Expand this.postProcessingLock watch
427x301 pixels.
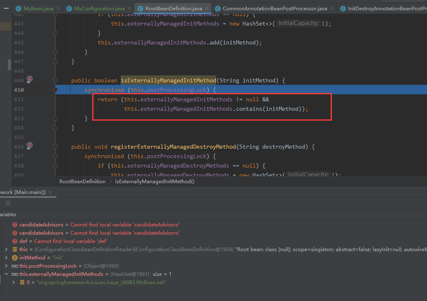click(x=6, y=266)
